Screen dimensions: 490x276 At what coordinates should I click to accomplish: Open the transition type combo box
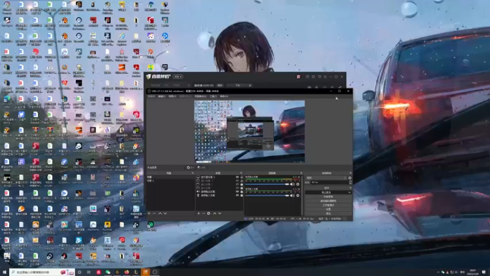point(326,178)
